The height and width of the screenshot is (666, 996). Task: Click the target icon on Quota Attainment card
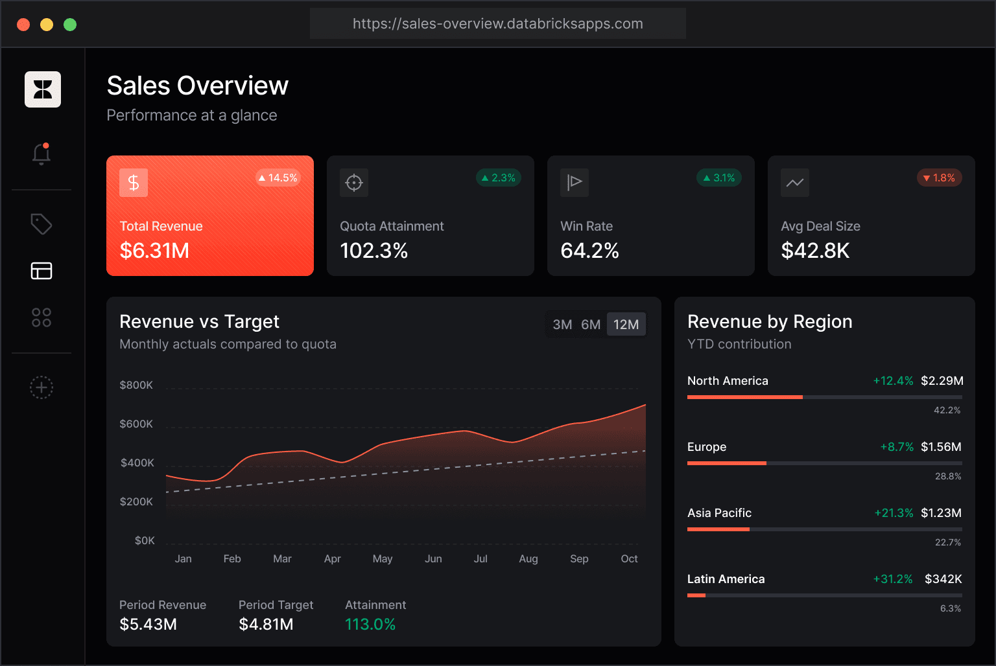click(x=354, y=183)
